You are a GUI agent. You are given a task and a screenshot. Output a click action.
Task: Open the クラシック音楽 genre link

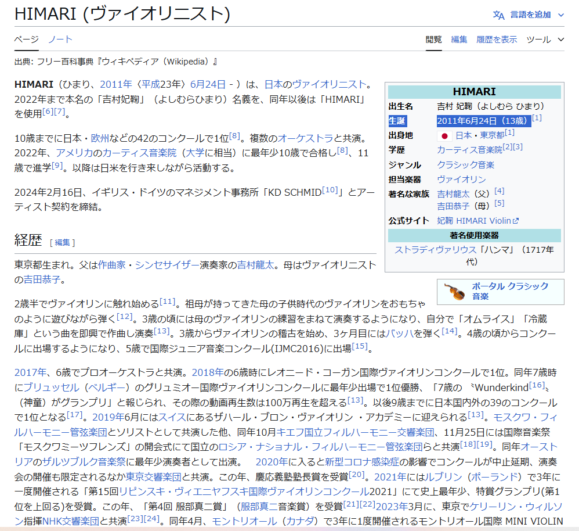tap(466, 165)
